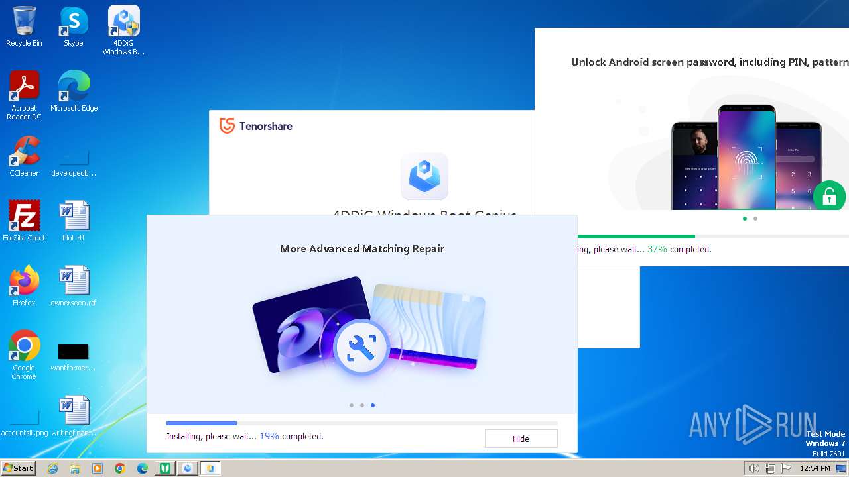This screenshot has height=477, width=849.
Task: Open the Firefox desktop shortcut
Action: tap(24, 286)
